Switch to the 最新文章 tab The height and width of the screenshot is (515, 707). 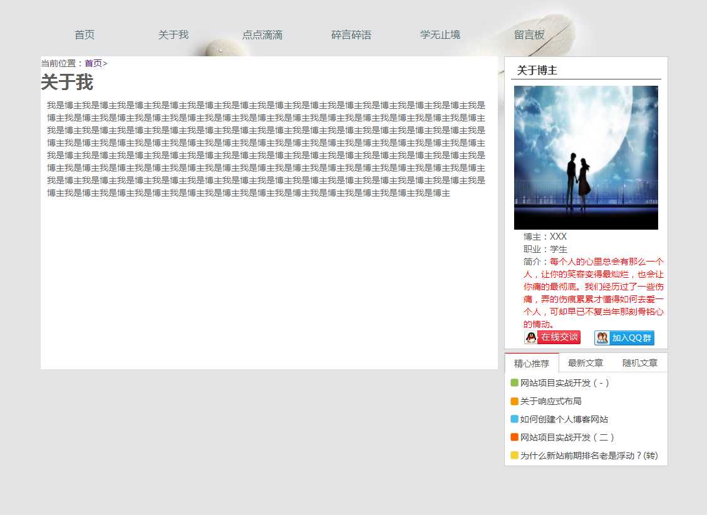[x=586, y=363]
